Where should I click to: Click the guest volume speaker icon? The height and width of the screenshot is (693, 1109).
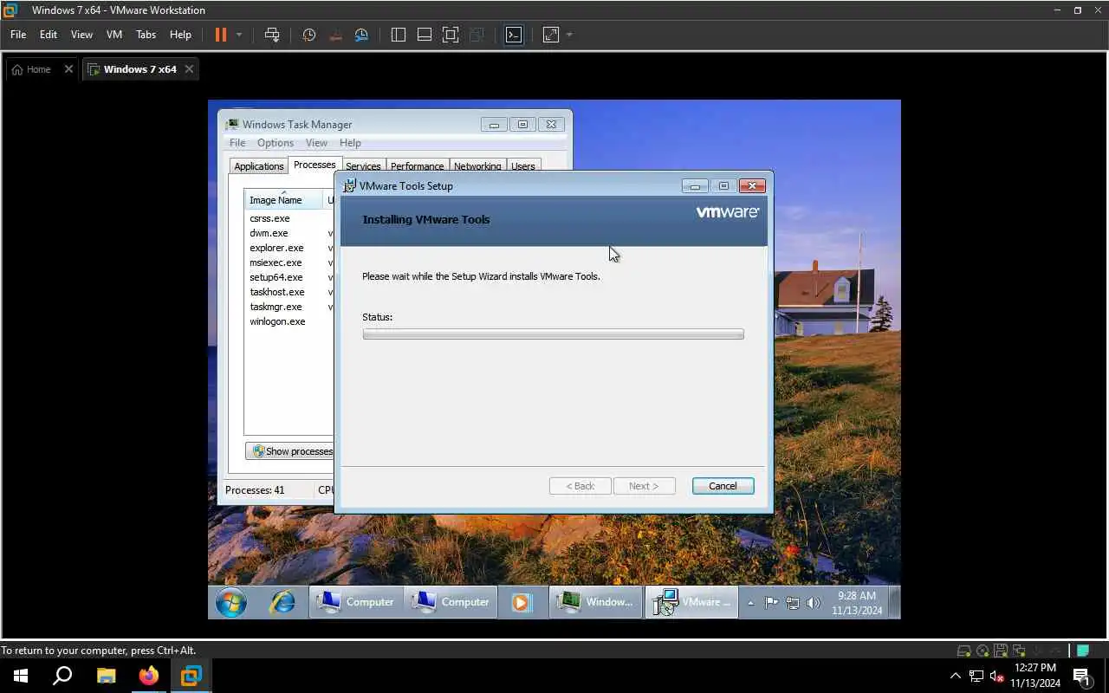click(x=813, y=603)
